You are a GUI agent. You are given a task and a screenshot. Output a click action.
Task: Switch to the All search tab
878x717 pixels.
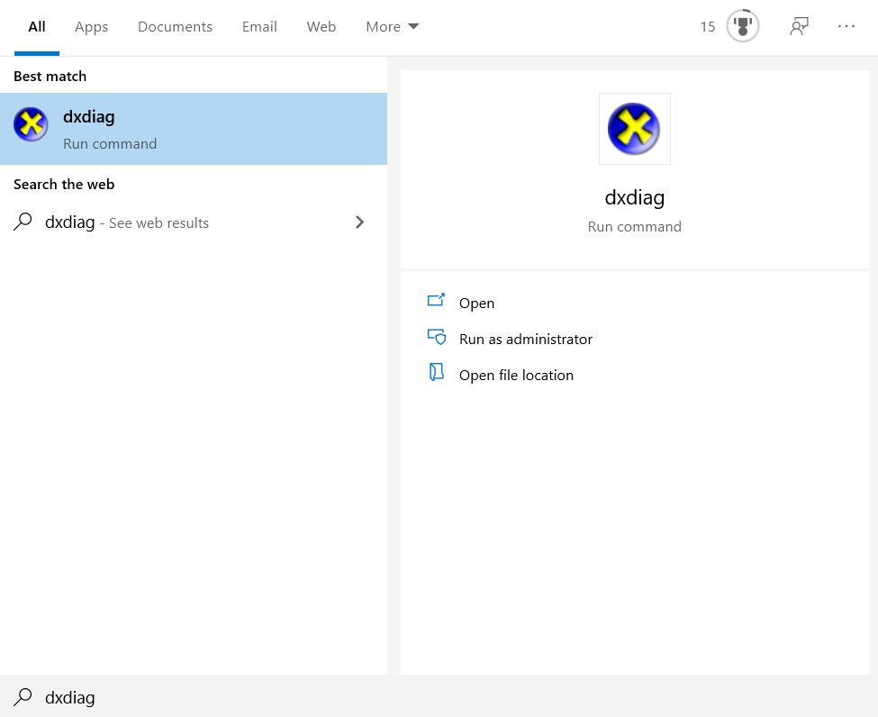tap(37, 27)
